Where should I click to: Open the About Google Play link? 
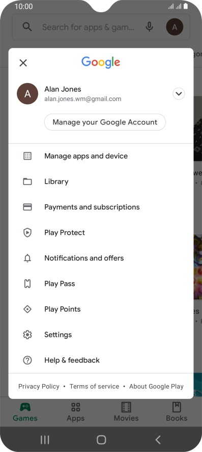(x=156, y=386)
